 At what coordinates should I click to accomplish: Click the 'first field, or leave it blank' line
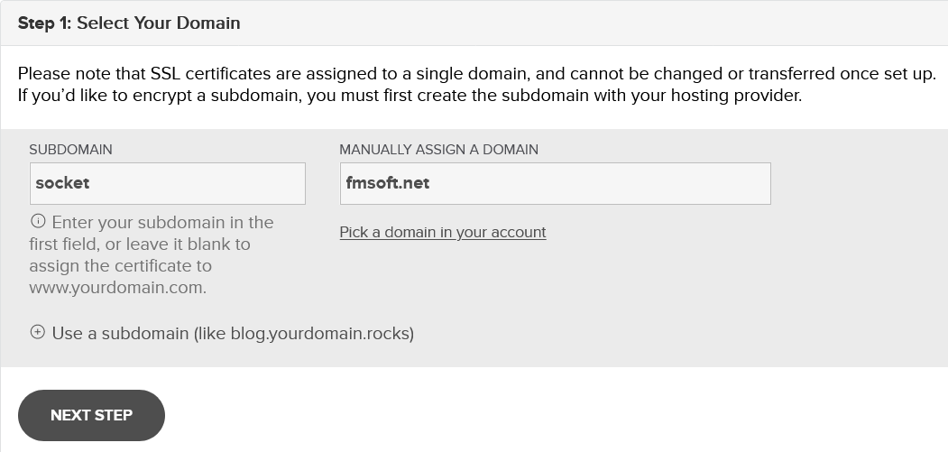pyautogui.click(x=140, y=244)
